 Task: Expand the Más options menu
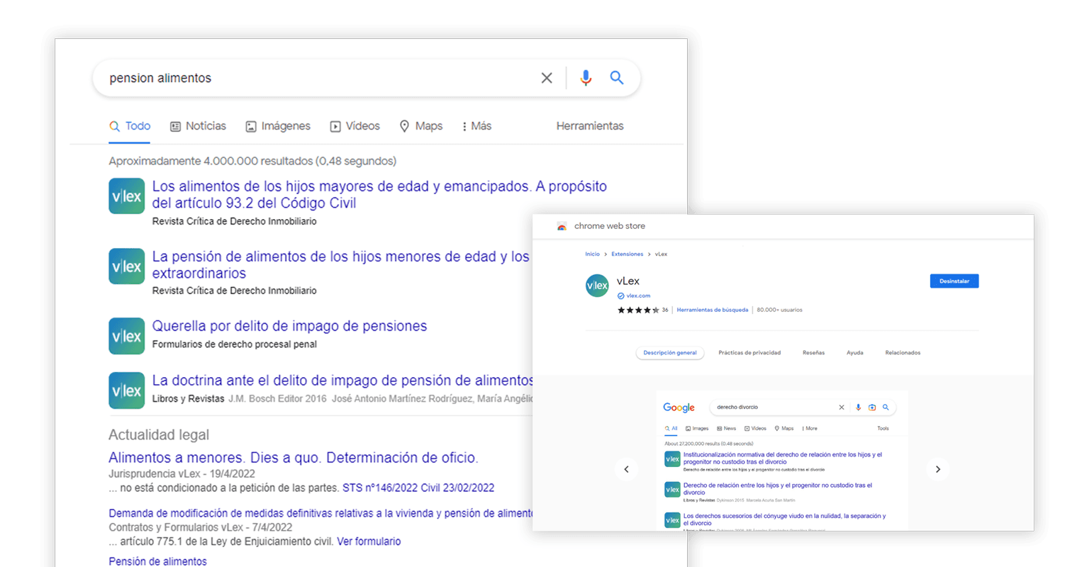(x=476, y=126)
